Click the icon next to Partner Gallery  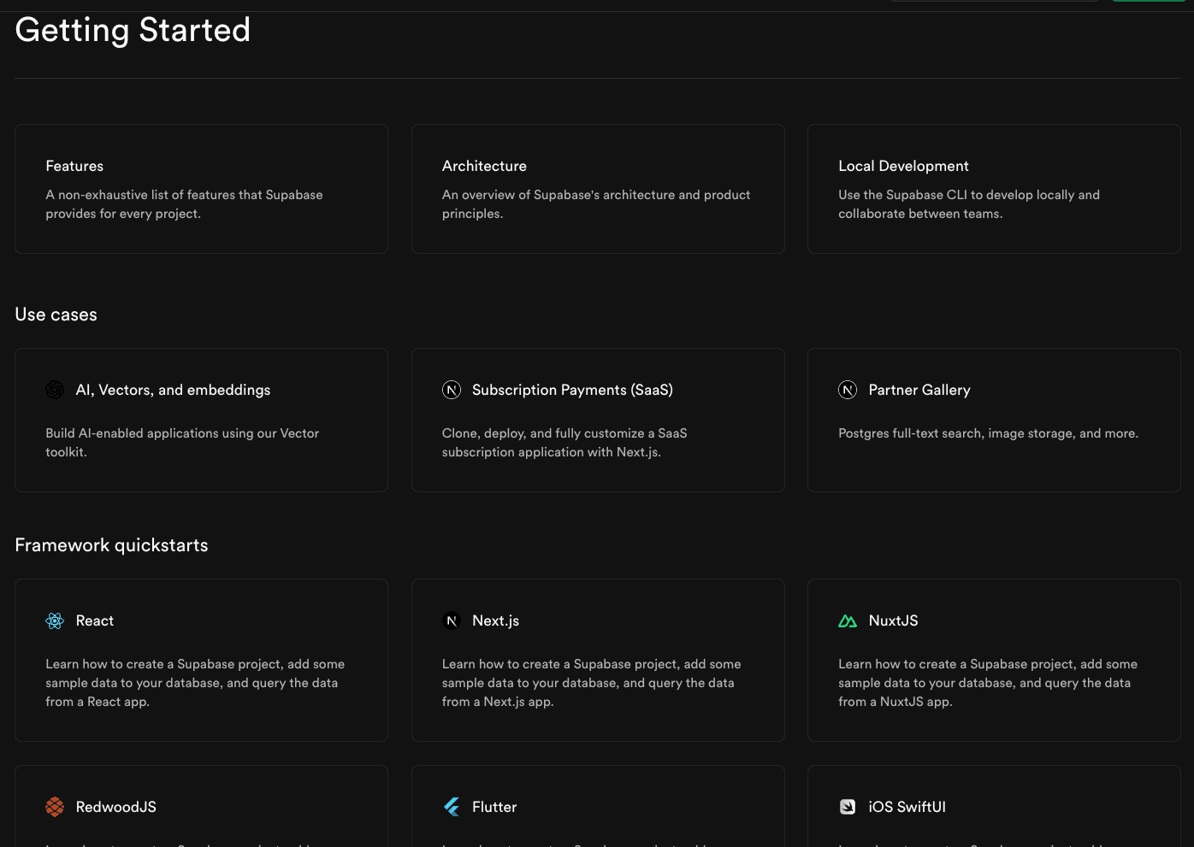pos(848,390)
